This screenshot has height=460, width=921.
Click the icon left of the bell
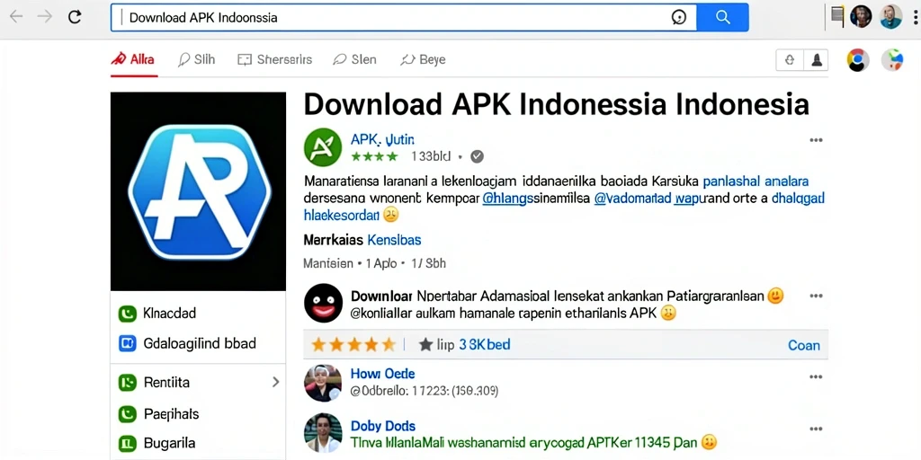pos(790,60)
